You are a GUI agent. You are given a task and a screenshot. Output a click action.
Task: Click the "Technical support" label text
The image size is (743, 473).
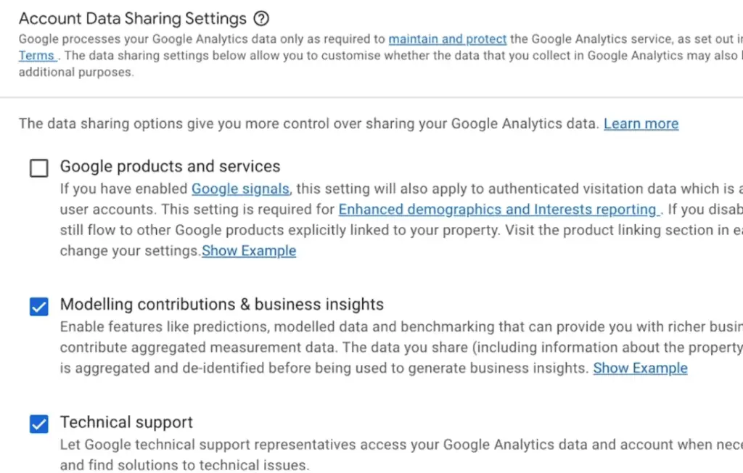coord(126,421)
